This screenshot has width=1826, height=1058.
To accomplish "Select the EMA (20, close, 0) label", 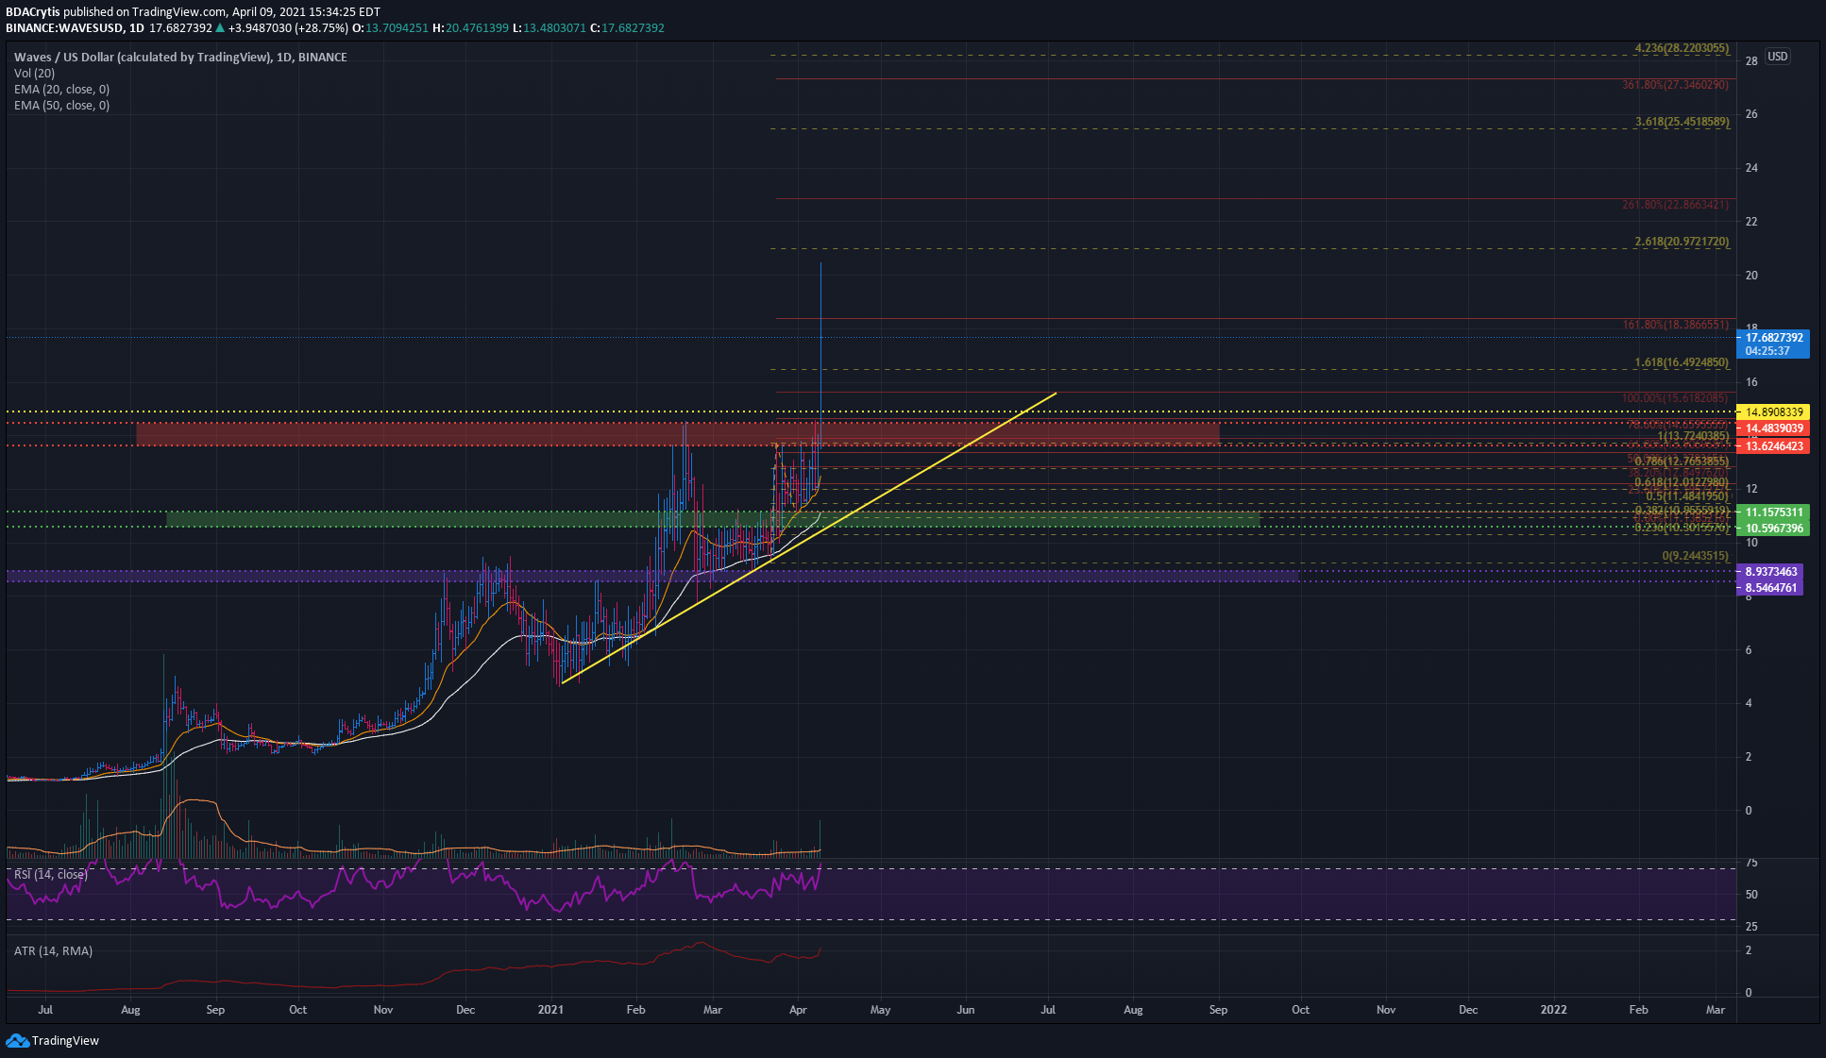I will (61, 89).
